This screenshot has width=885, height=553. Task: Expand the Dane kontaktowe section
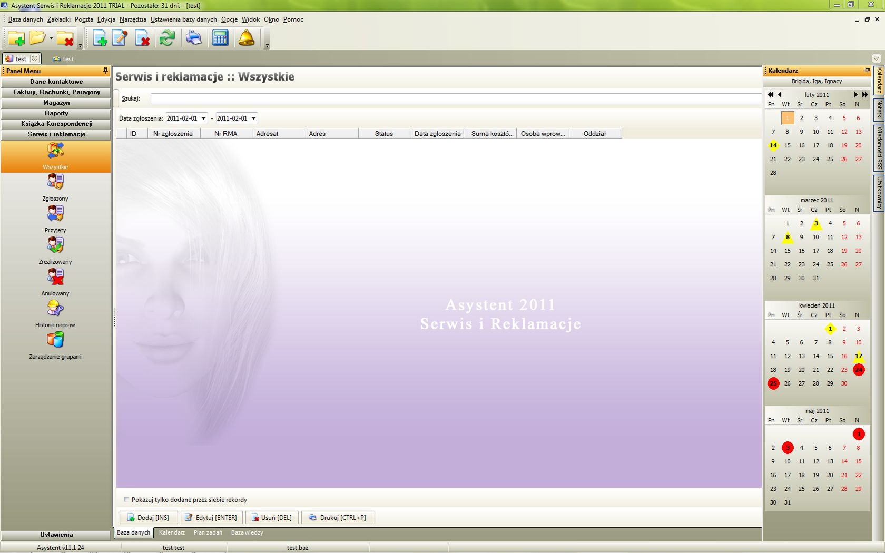[56, 82]
